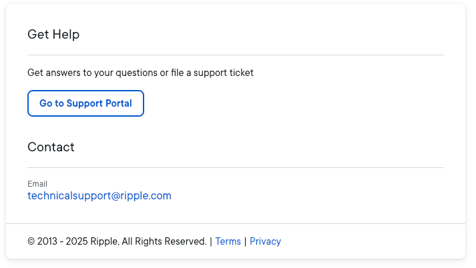This screenshot has height=268, width=476.
Task: Click the pipe separator between Terms and Privacy
Action: 245,241
